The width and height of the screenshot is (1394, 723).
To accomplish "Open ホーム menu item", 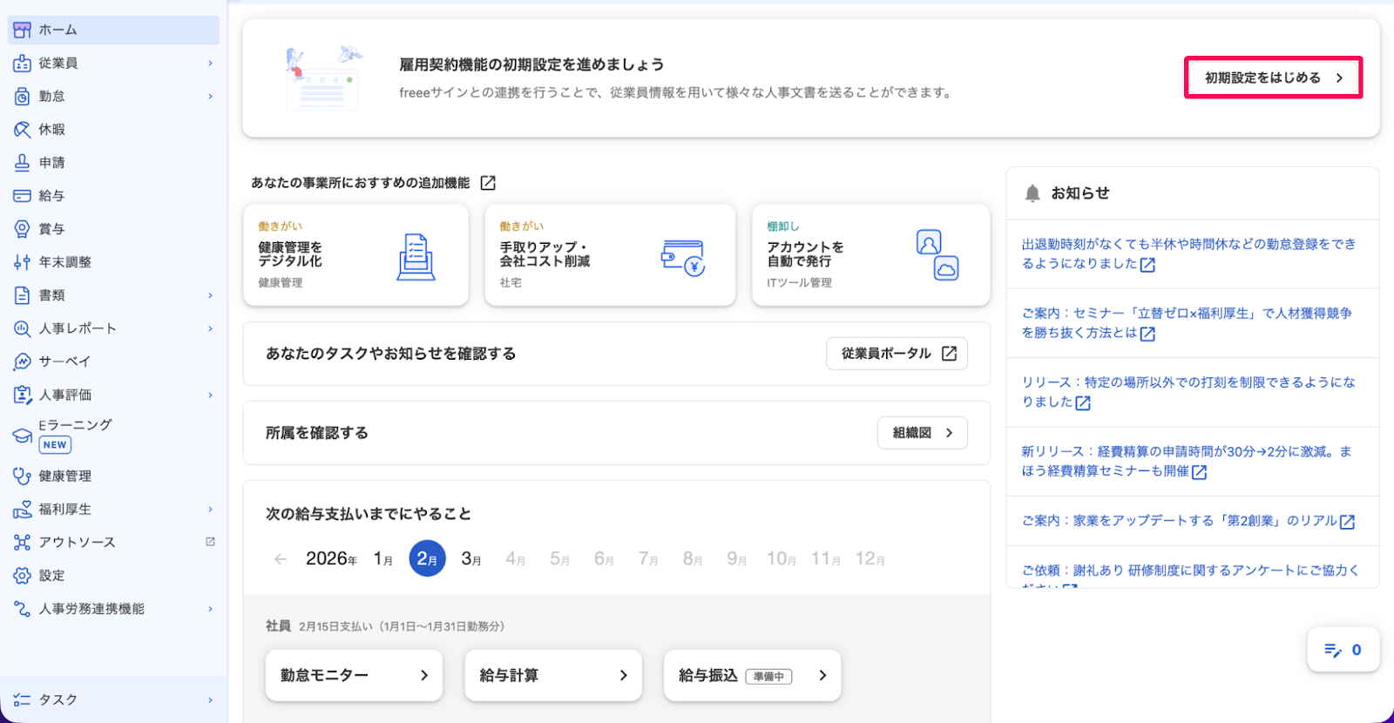I will 113,30.
